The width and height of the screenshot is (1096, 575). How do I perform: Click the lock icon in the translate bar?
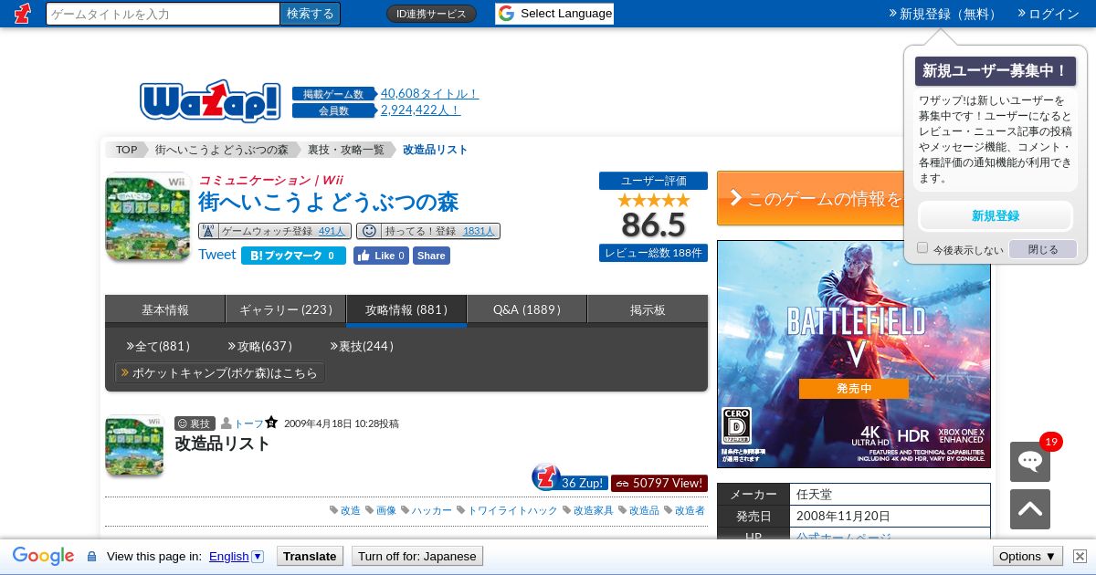pos(91,556)
